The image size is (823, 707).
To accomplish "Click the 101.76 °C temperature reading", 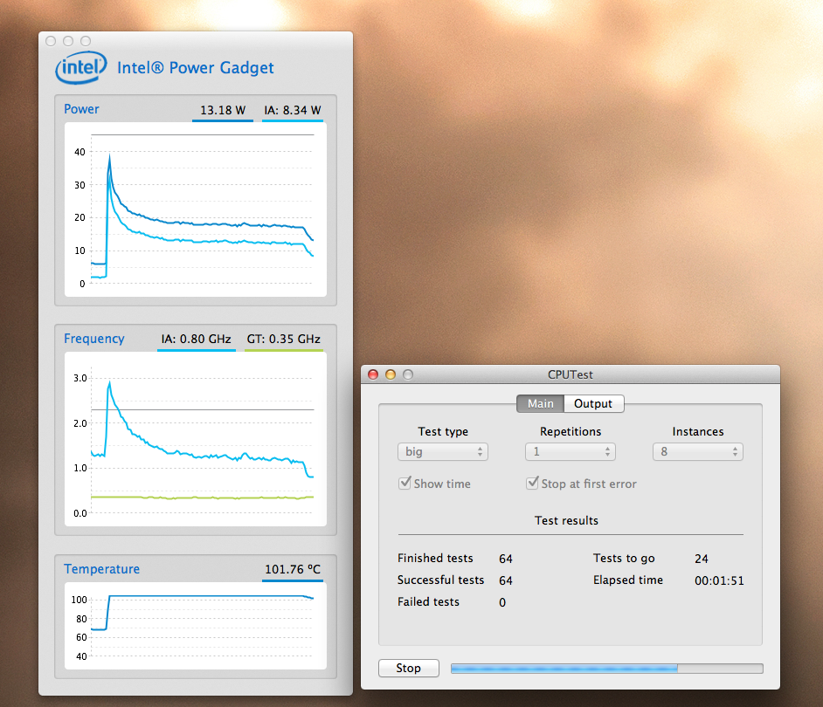I will 293,569.
